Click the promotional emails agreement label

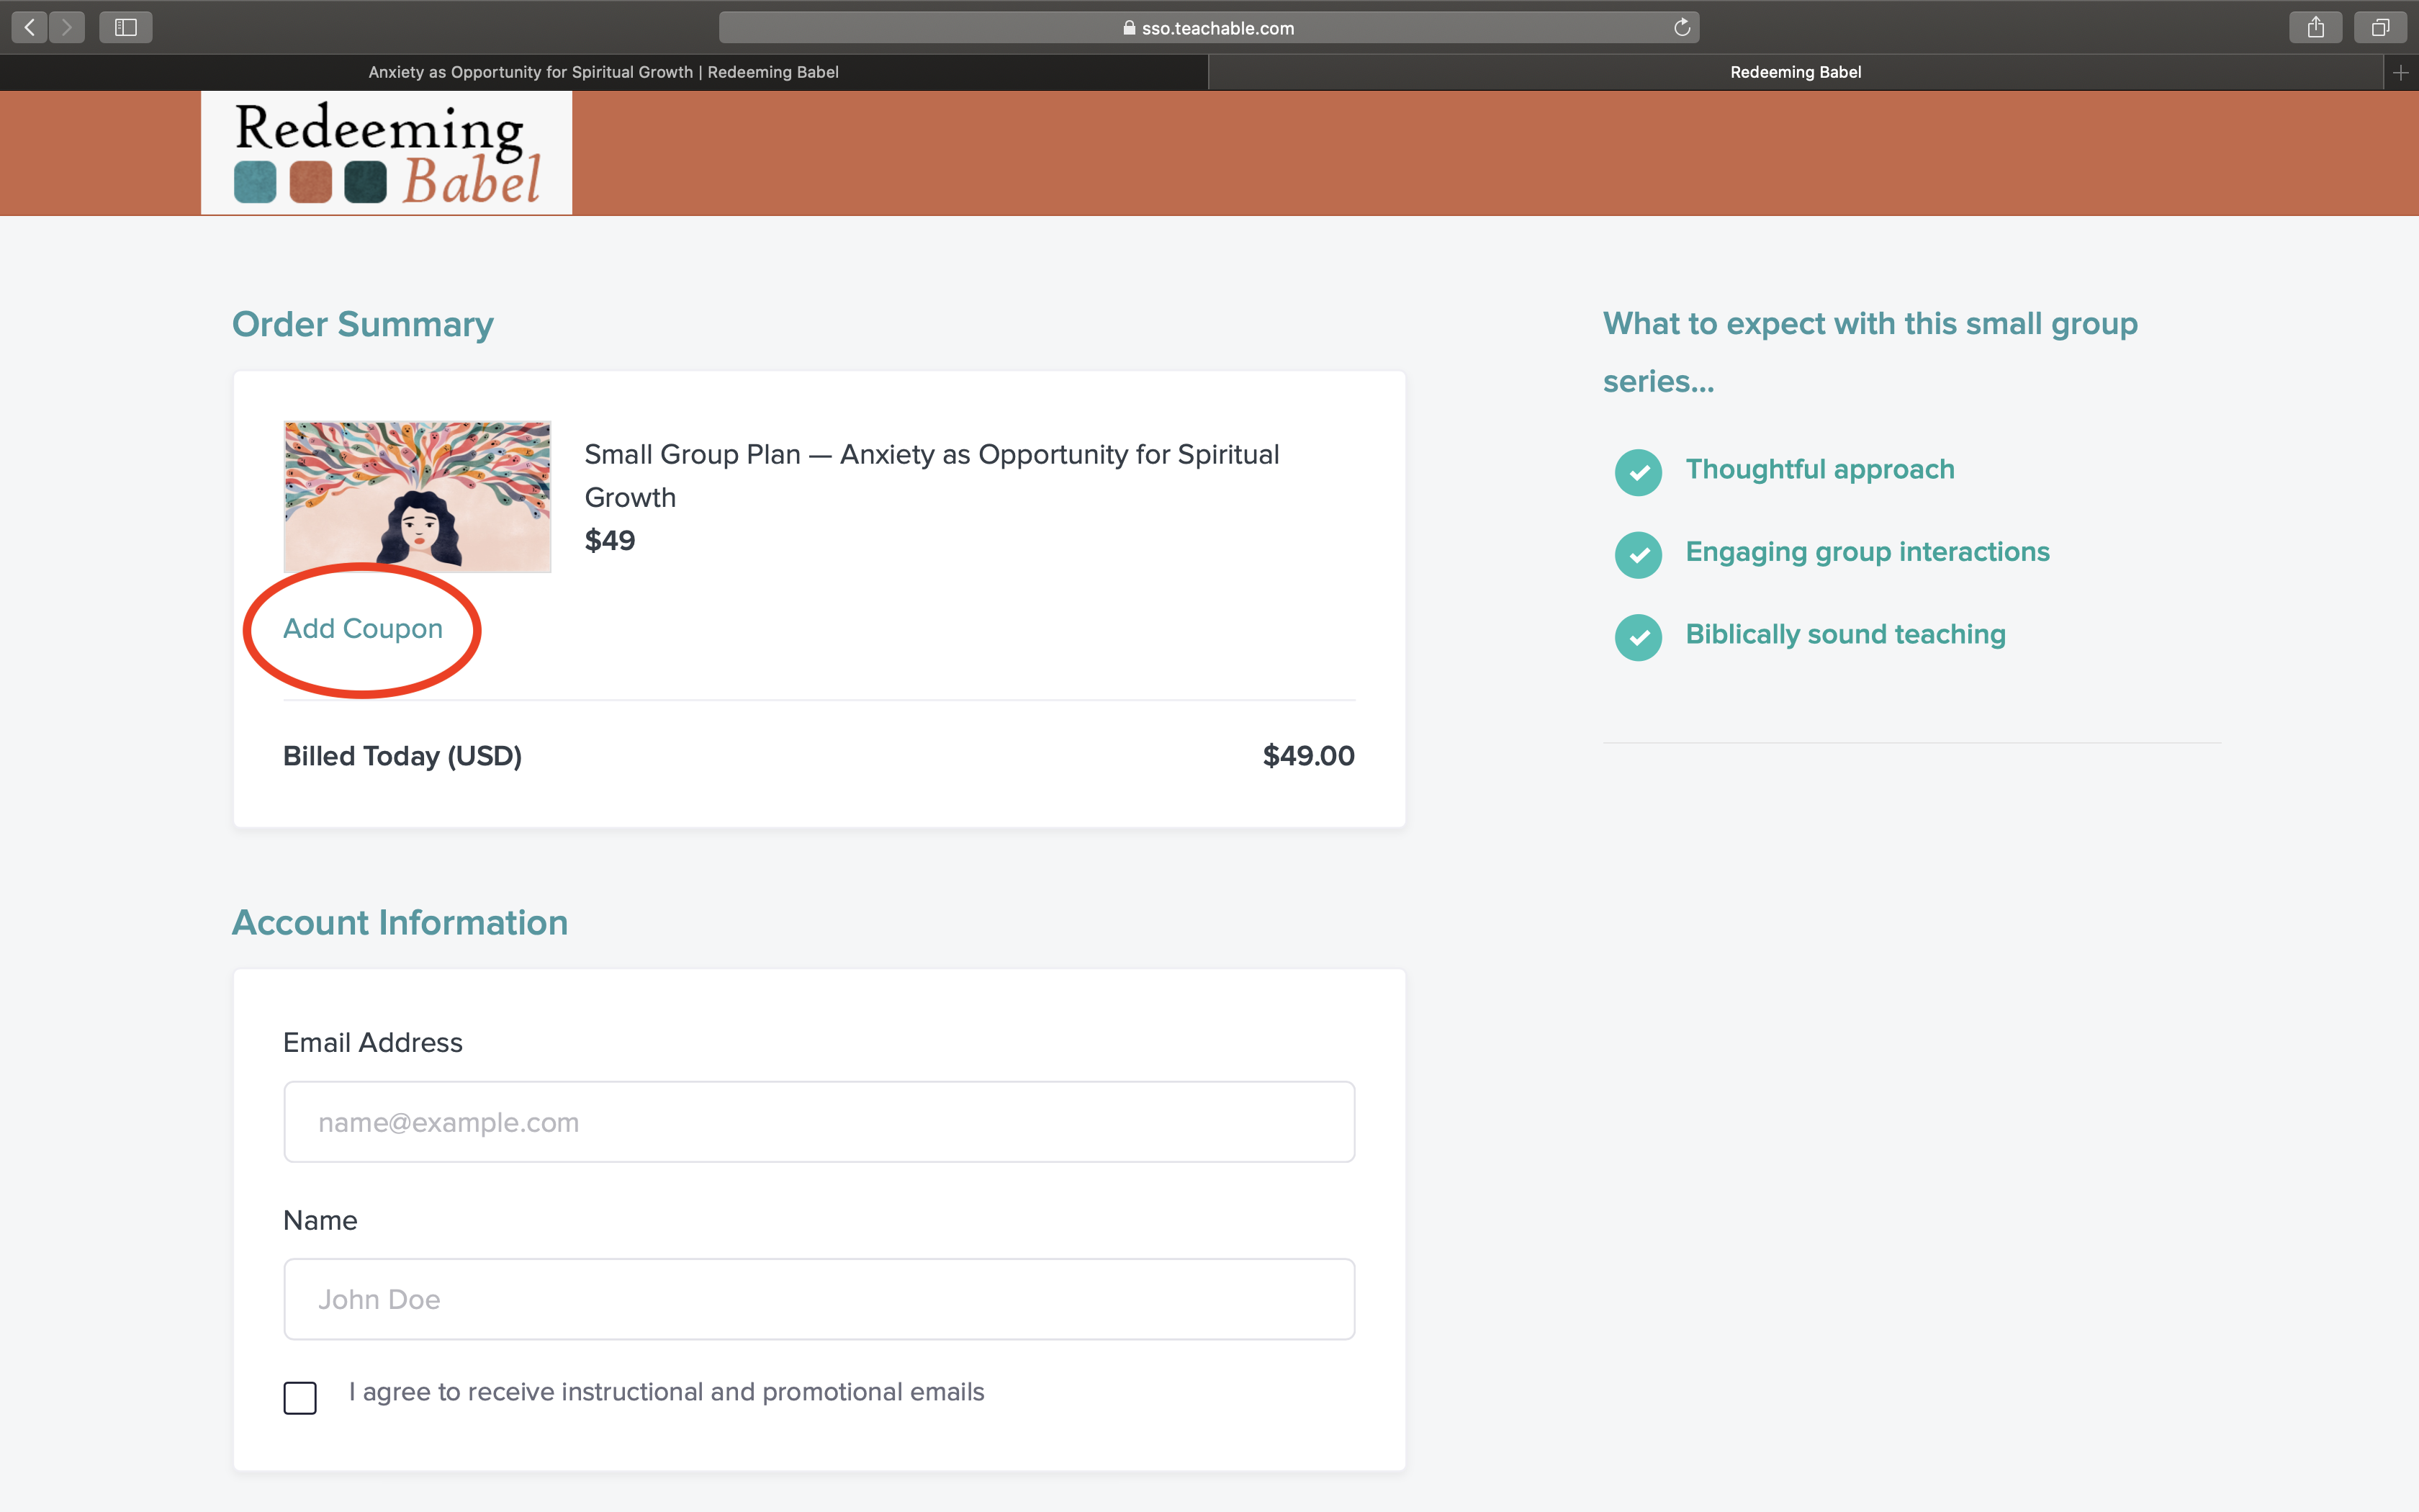coord(667,1392)
